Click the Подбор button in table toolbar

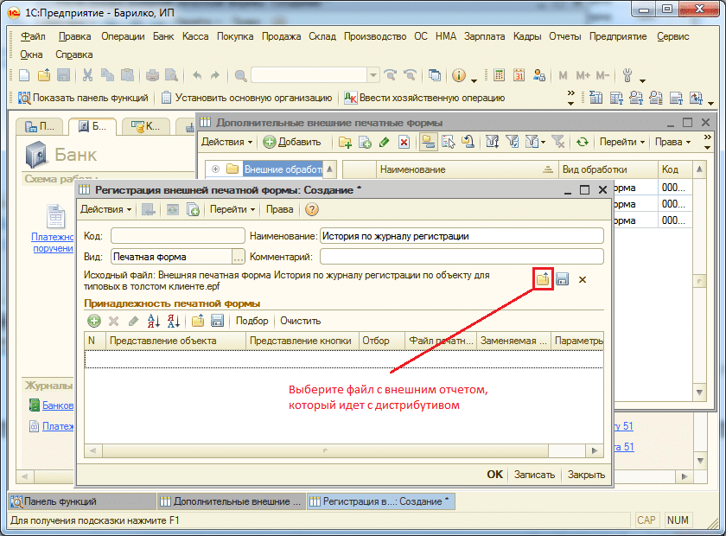coord(252,321)
